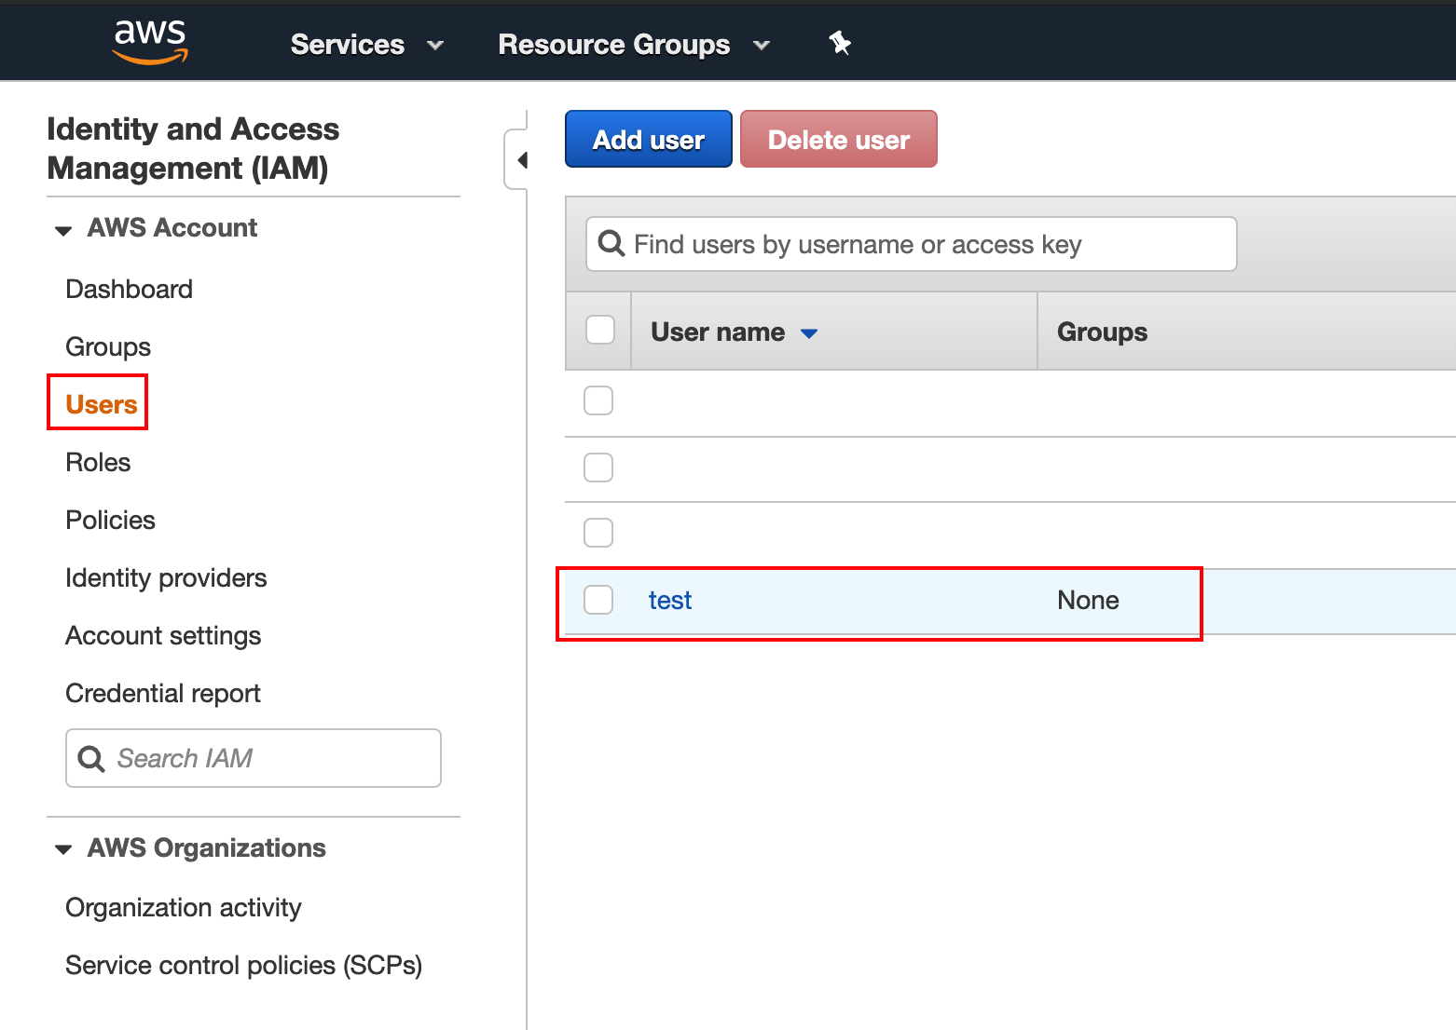Open Policies in the sidebar
The height and width of the screenshot is (1030, 1456).
(x=110, y=521)
